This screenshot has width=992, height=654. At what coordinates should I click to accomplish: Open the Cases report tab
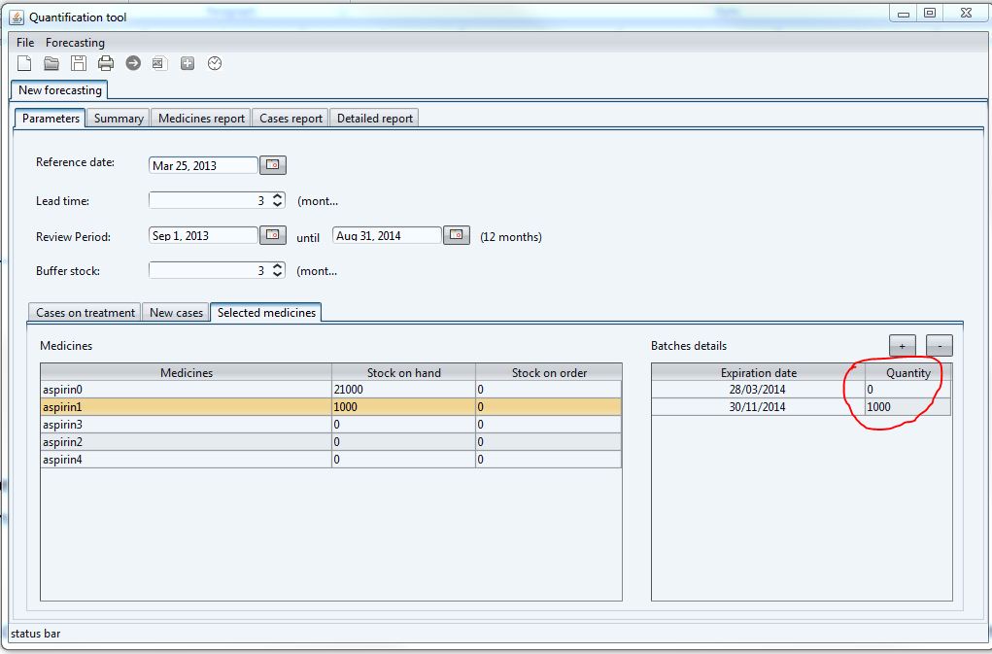pos(291,119)
